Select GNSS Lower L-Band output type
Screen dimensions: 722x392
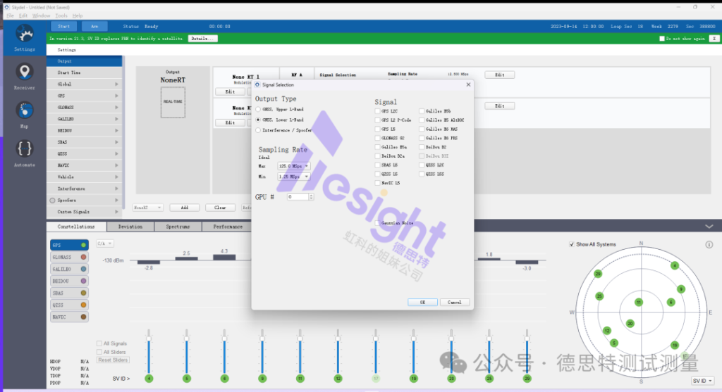pyautogui.click(x=258, y=120)
